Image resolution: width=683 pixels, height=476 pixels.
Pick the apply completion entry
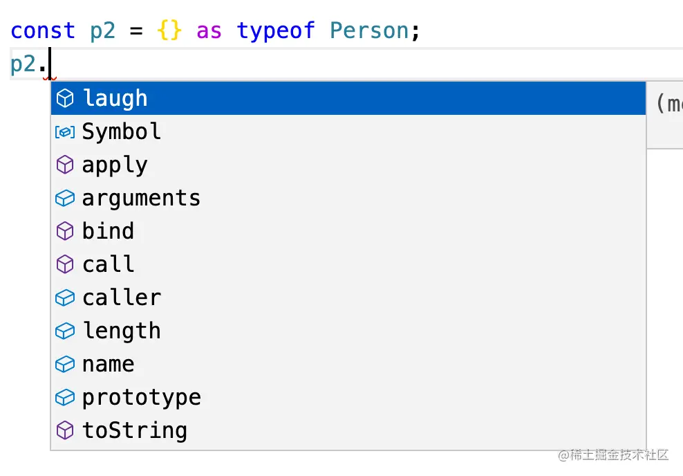point(115,165)
